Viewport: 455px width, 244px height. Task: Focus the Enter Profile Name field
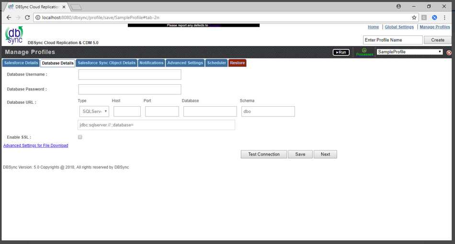[393, 40]
